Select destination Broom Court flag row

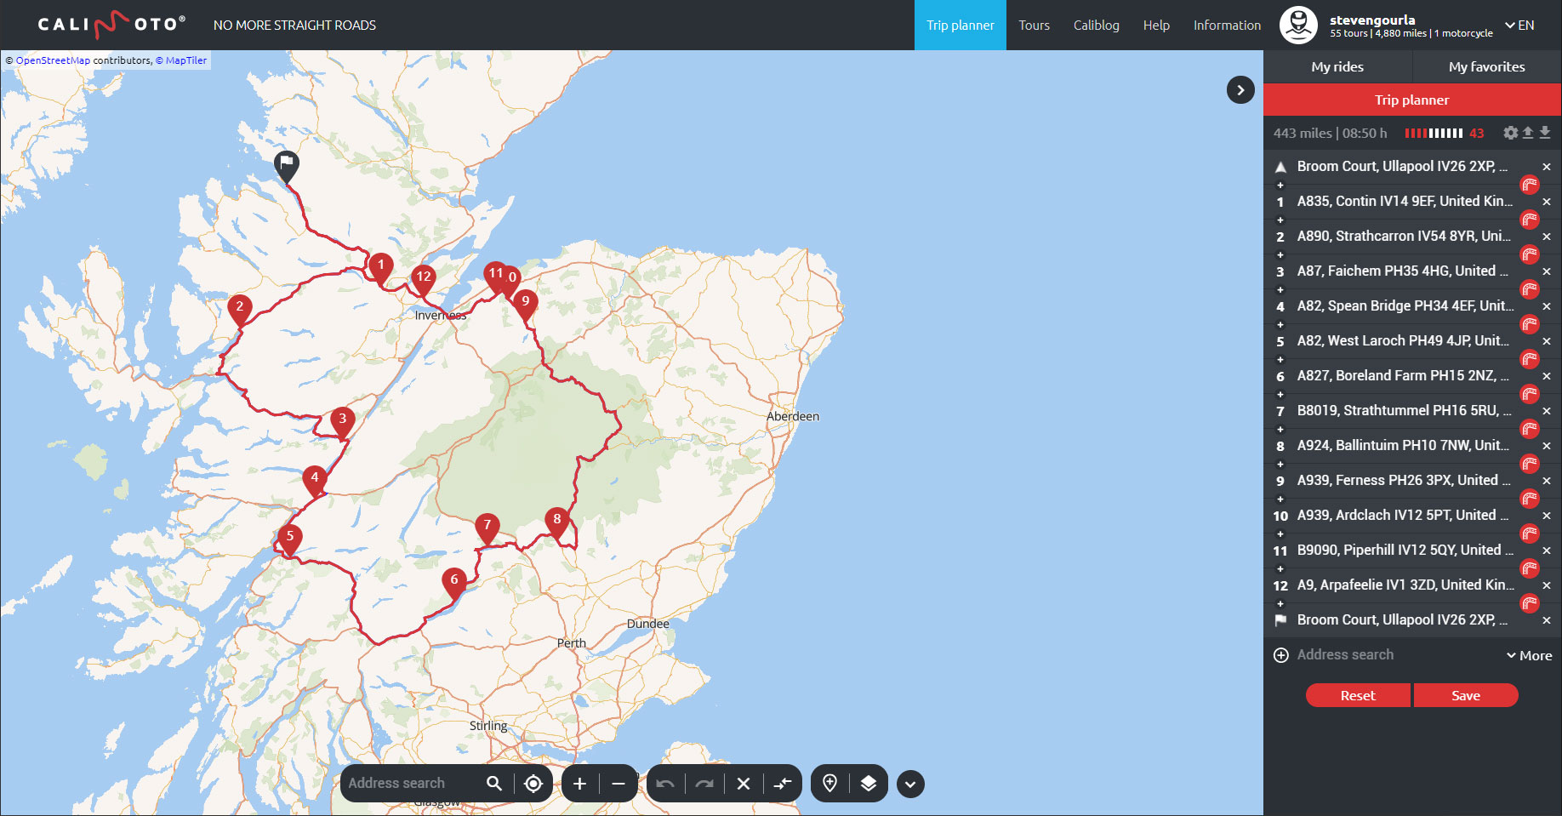click(x=1402, y=620)
